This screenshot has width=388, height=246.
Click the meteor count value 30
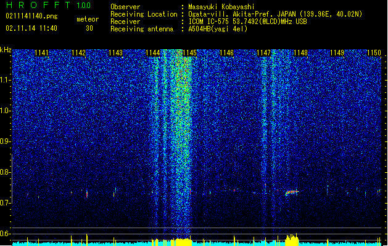89,28
